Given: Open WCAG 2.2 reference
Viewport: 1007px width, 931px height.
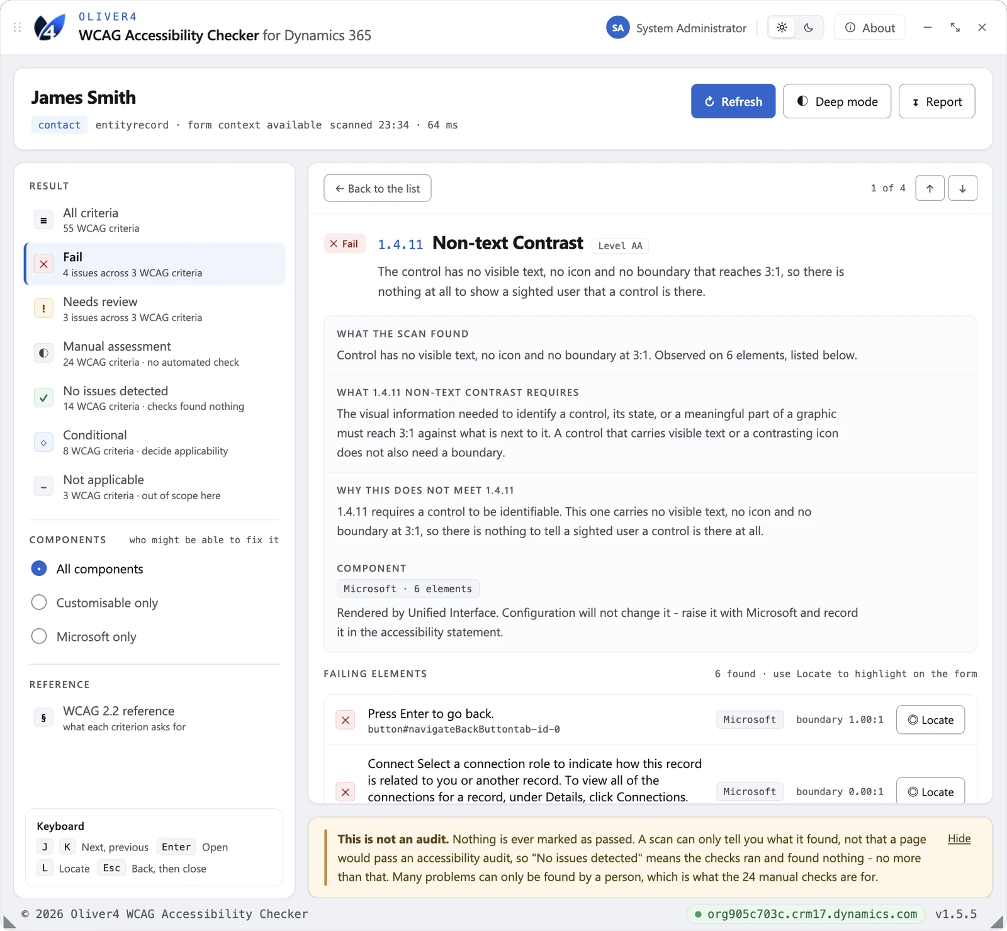Looking at the screenshot, I should coord(155,718).
